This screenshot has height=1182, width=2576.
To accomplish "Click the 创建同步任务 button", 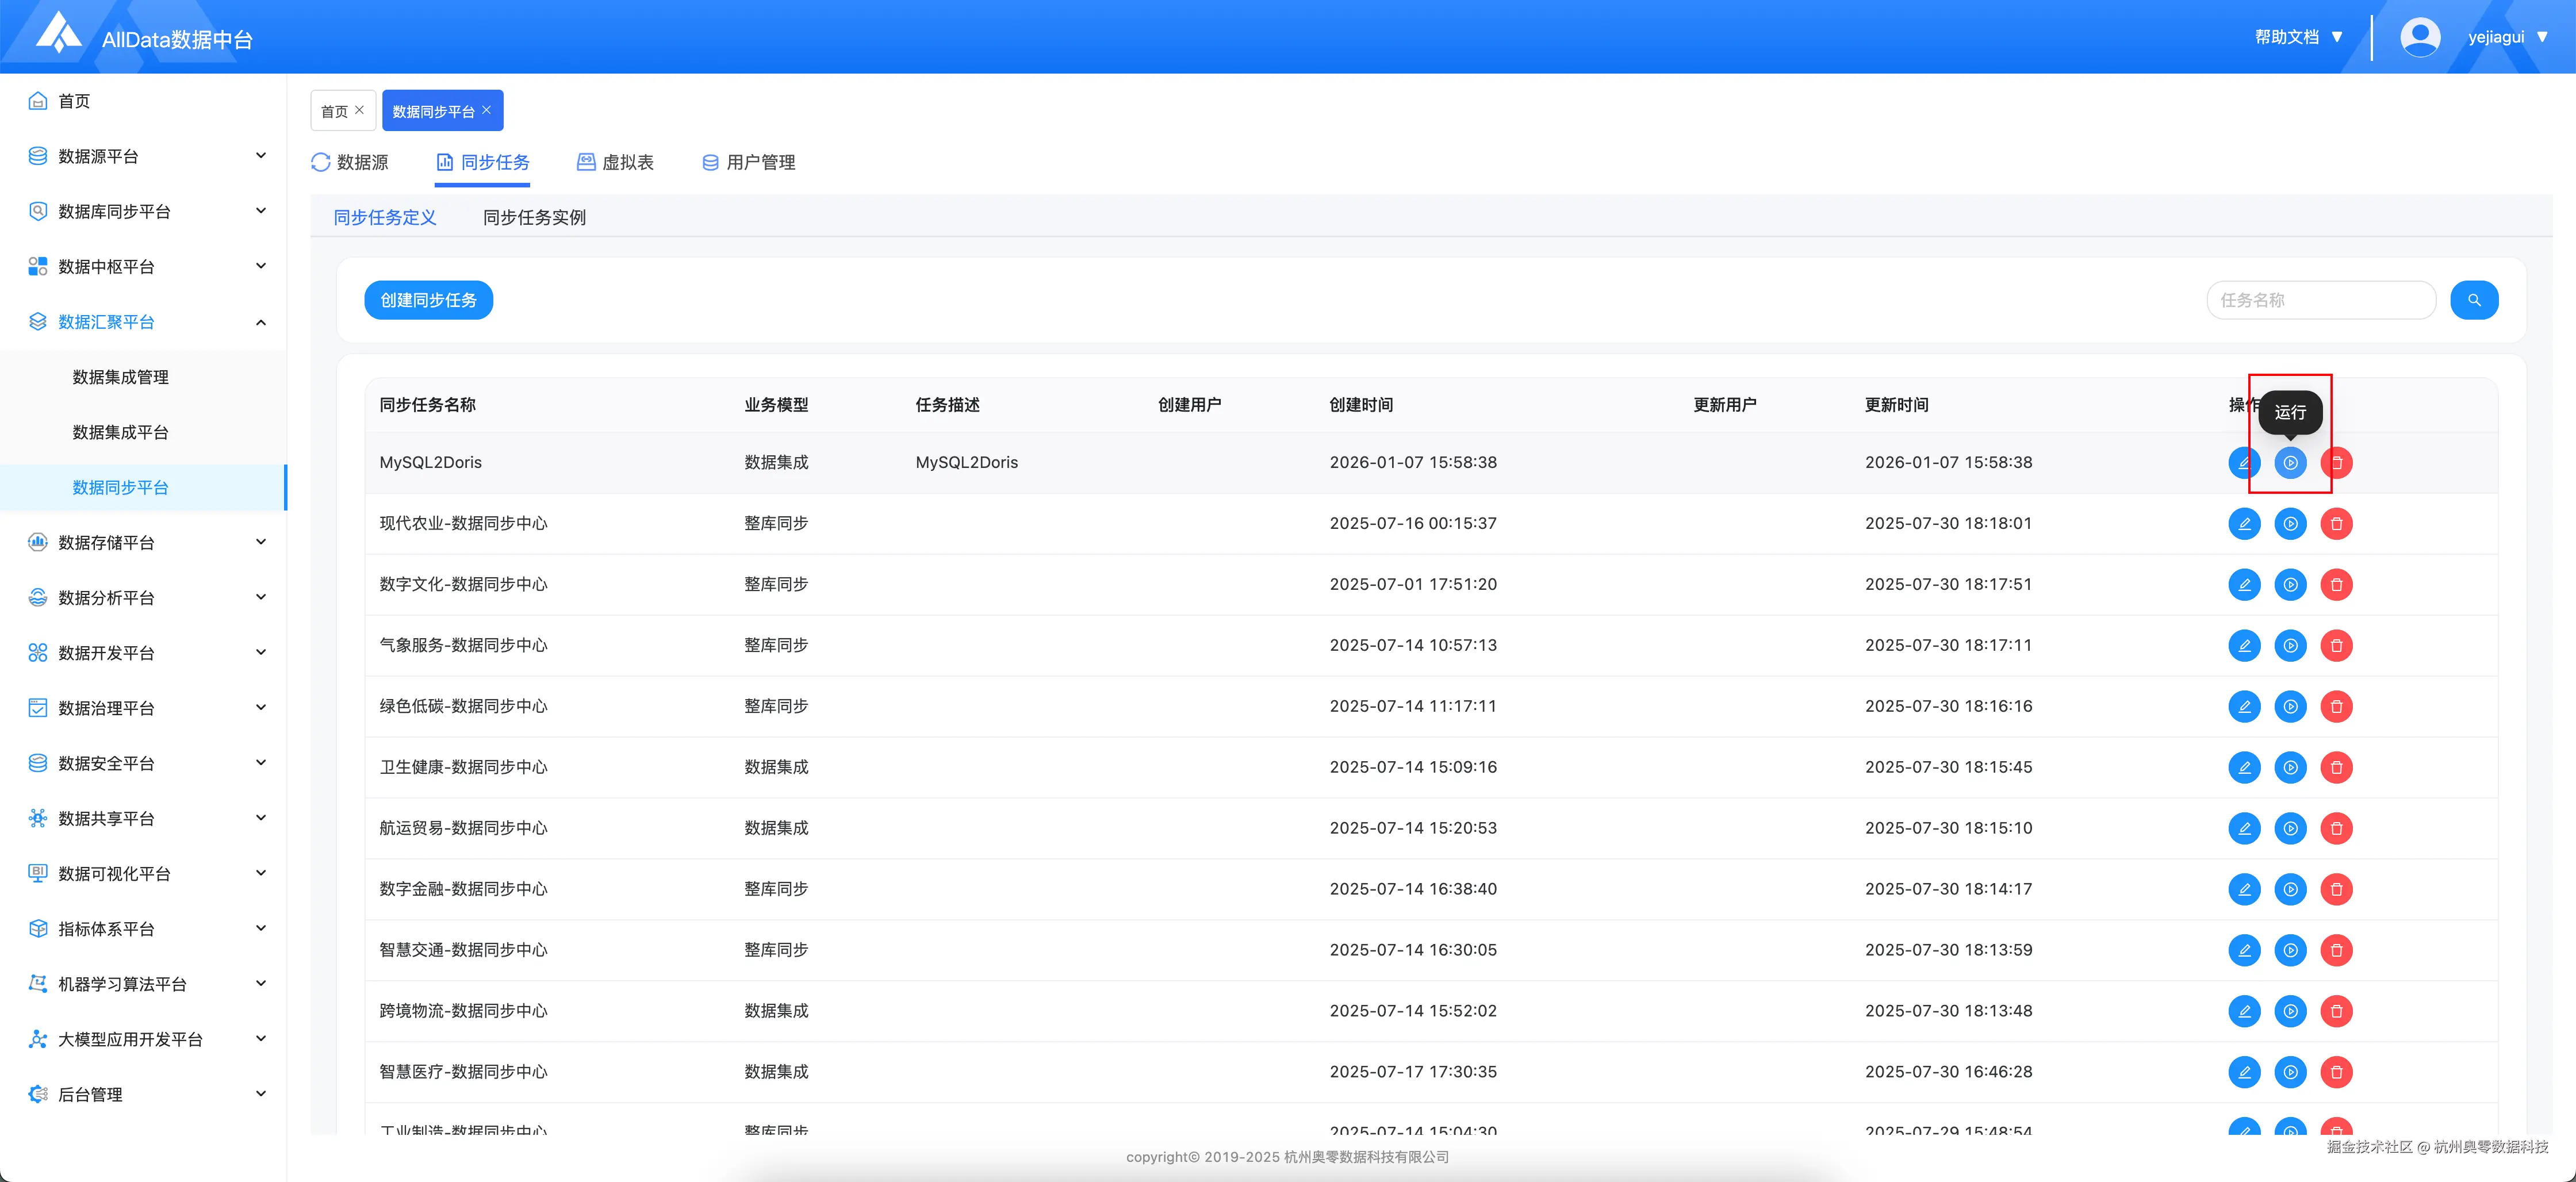I will pyautogui.click(x=428, y=299).
